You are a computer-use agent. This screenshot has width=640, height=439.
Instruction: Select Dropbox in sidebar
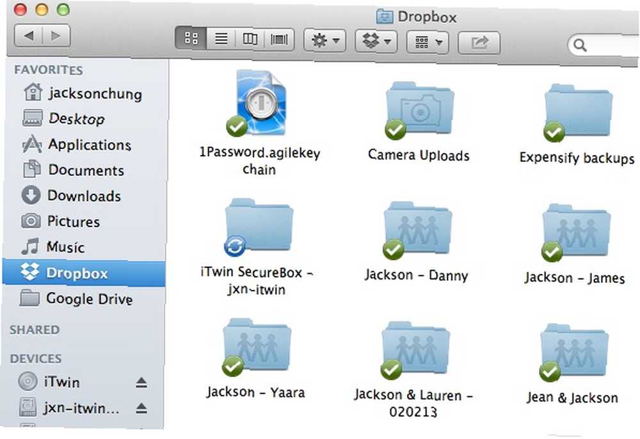click(83, 273)
